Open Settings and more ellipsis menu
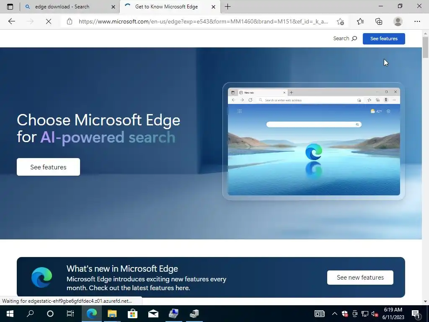The image size is (429, 322). pos(417,21)
